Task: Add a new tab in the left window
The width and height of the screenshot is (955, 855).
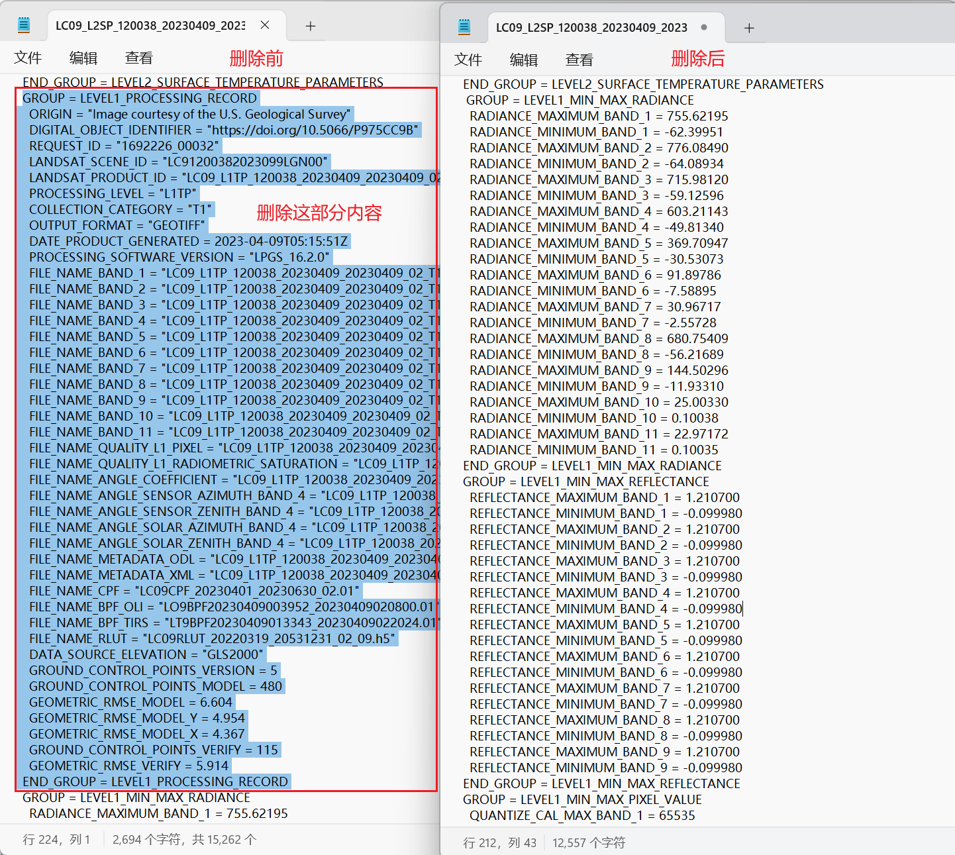Action: point(310,26)
